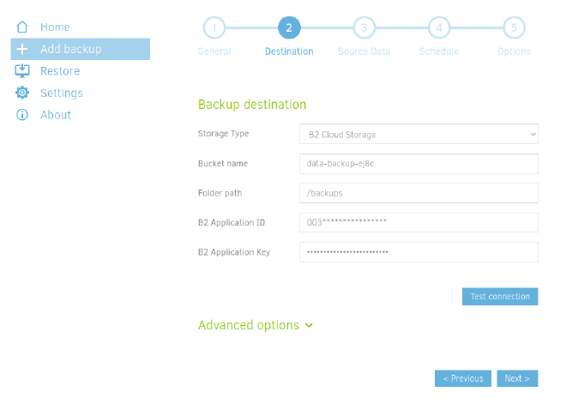Image resolution: width=566 pixels, height=404 pixels.
Task: Open the Storage Type dropdown
Action: coord(418,135)
